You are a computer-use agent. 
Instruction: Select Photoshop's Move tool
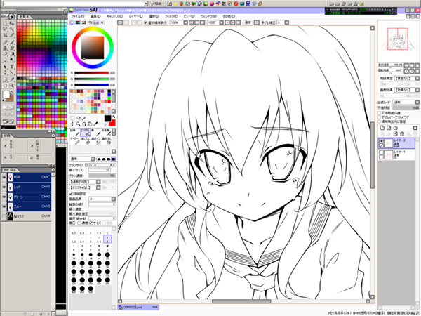[x=12, y=24]
